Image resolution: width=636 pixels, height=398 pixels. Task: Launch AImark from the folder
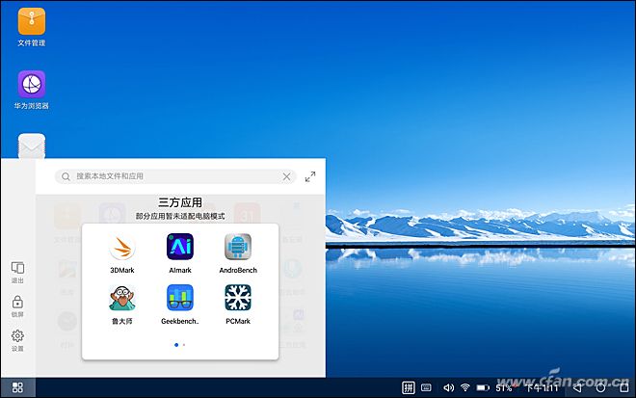click(179, 249)
